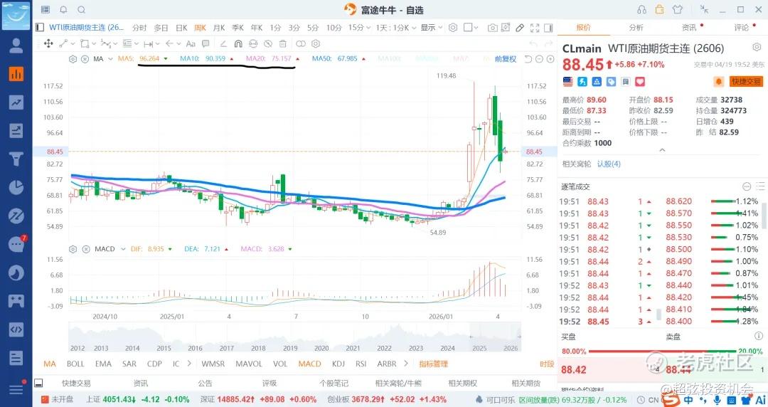Toggle the magnet snap tool

click(x=238, y=43)
